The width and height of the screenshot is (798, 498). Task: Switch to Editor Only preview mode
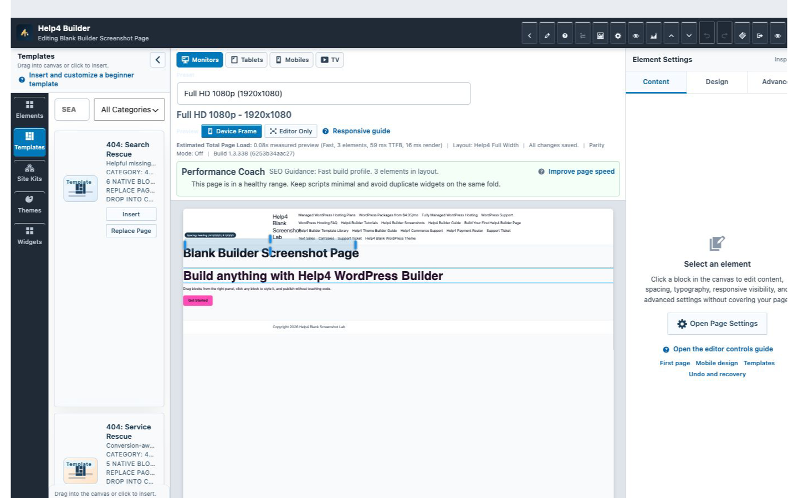pos(291,131)
